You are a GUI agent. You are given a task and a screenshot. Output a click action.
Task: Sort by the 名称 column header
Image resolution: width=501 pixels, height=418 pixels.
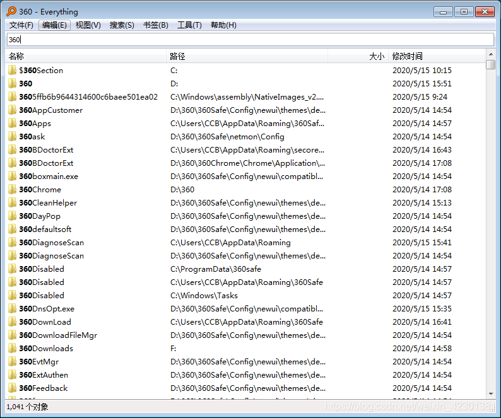click(x=86, y=57)
